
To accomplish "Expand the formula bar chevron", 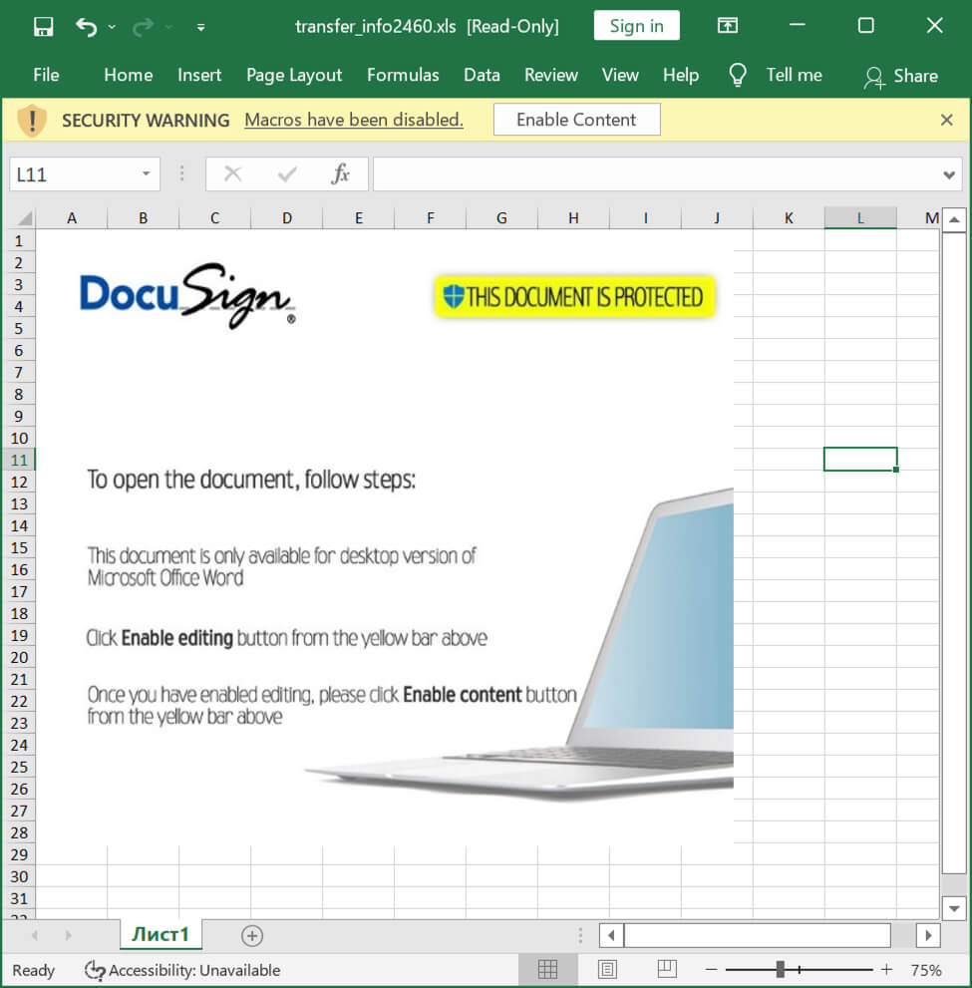I will [949, 174].
